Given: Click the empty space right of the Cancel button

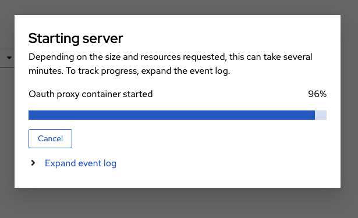Looking at the screenshot, I should 199,138.
